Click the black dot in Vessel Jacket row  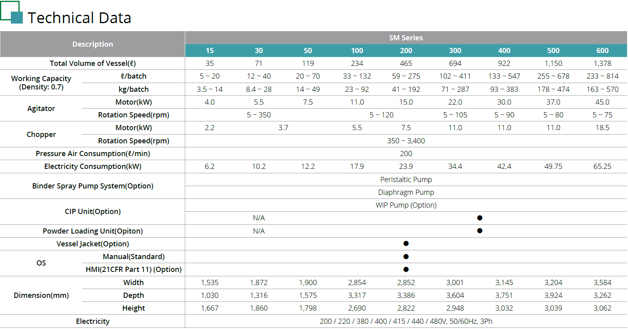[x=406, y=244]
